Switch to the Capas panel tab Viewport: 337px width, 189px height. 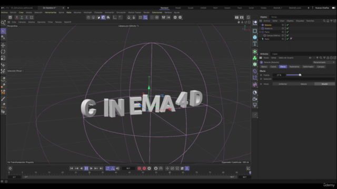click(x=275, y=54)
